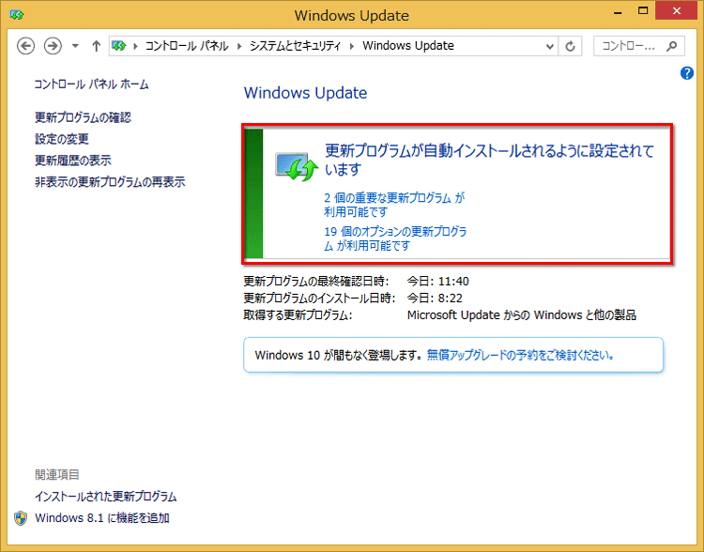
Task: Click the Forward navigation arrow
Action: click(x=53, y=45)
